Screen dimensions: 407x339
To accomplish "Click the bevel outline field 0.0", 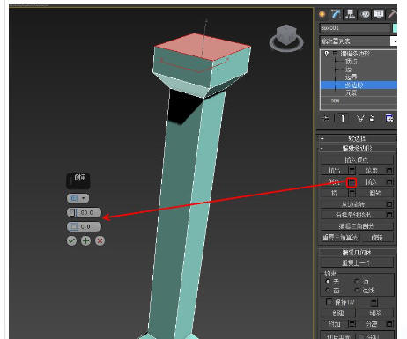I will click(84, 226).
